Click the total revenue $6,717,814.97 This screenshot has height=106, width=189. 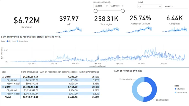(30, 97)
